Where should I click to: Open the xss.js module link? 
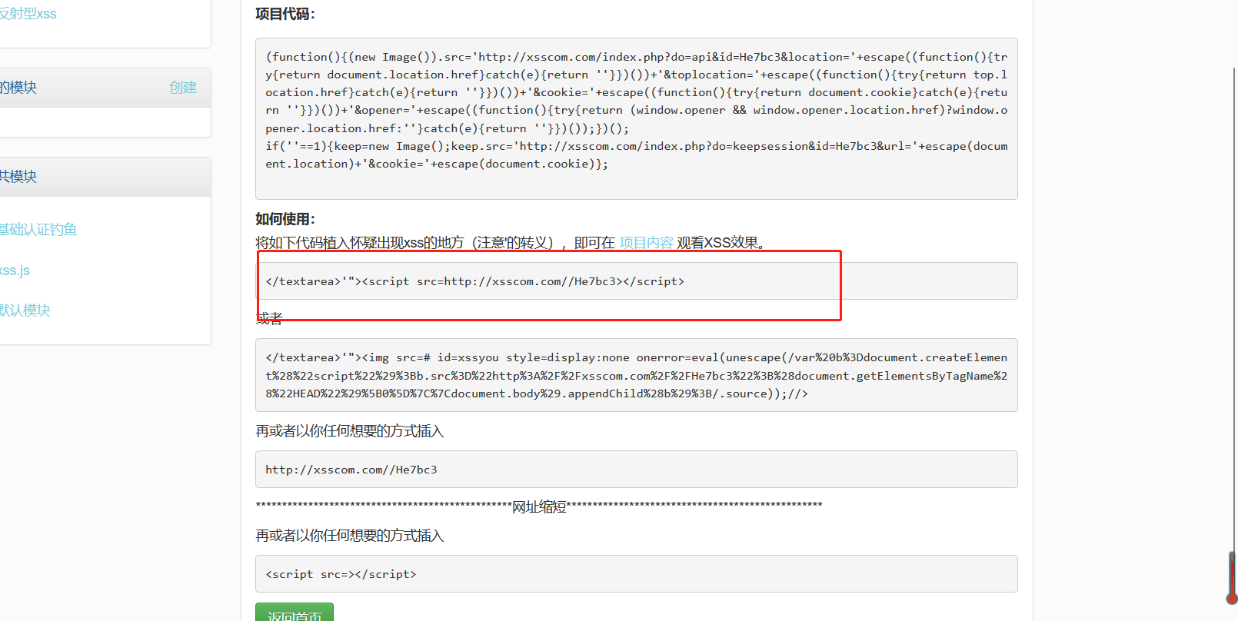tap(15, 271)
